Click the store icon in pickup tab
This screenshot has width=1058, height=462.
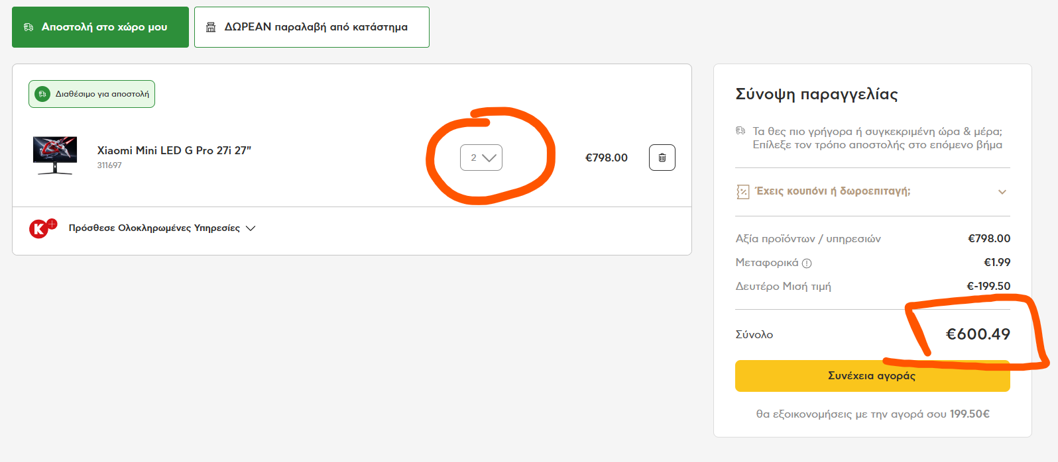point(211,27)
